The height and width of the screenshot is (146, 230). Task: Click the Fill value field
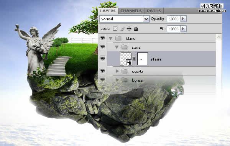(x=174, y=29)
